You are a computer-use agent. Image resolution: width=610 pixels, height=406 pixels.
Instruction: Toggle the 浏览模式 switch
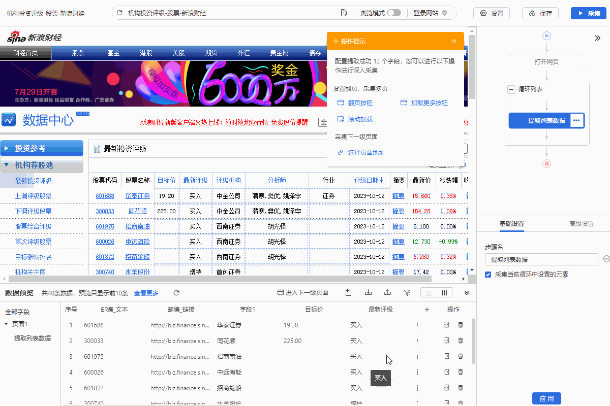[x=394, y=13]
